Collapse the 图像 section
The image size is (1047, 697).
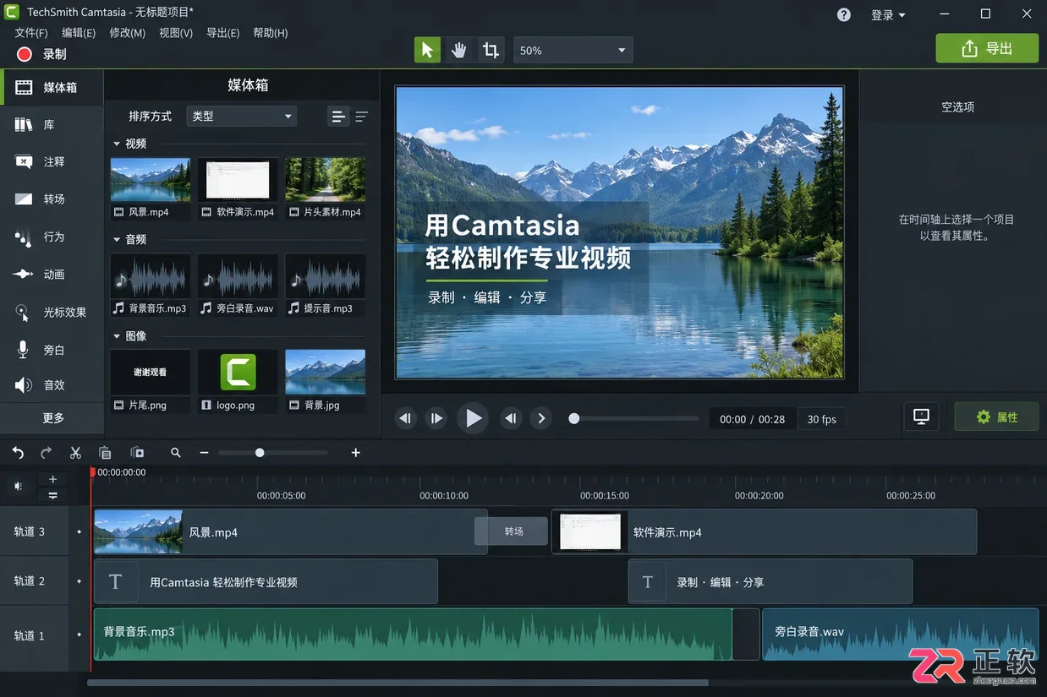117,336
